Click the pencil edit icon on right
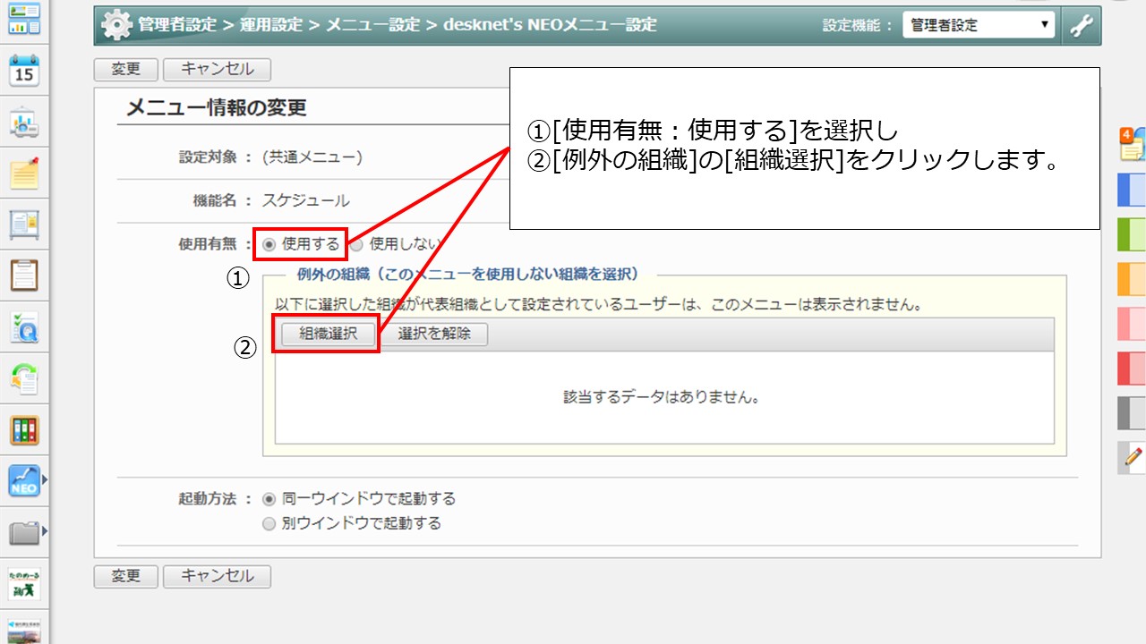 1133,456
